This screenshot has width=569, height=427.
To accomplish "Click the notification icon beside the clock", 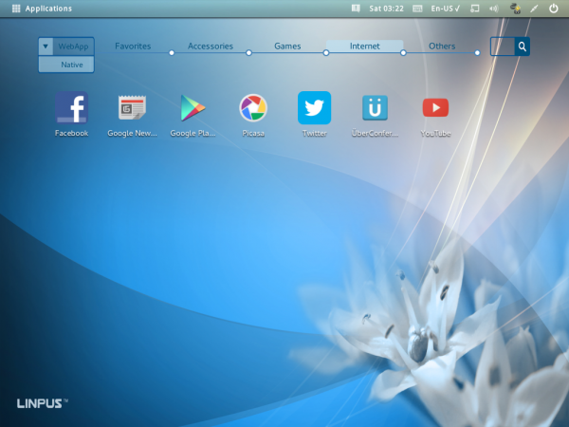I will click(x=356, y=9).
